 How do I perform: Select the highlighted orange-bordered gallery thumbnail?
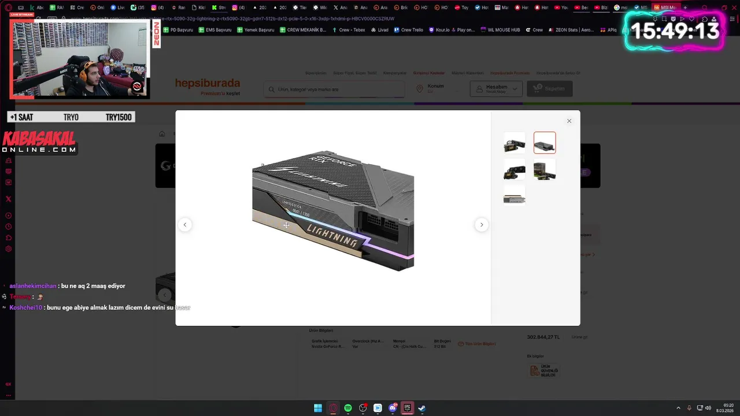[x=545, y=143]
